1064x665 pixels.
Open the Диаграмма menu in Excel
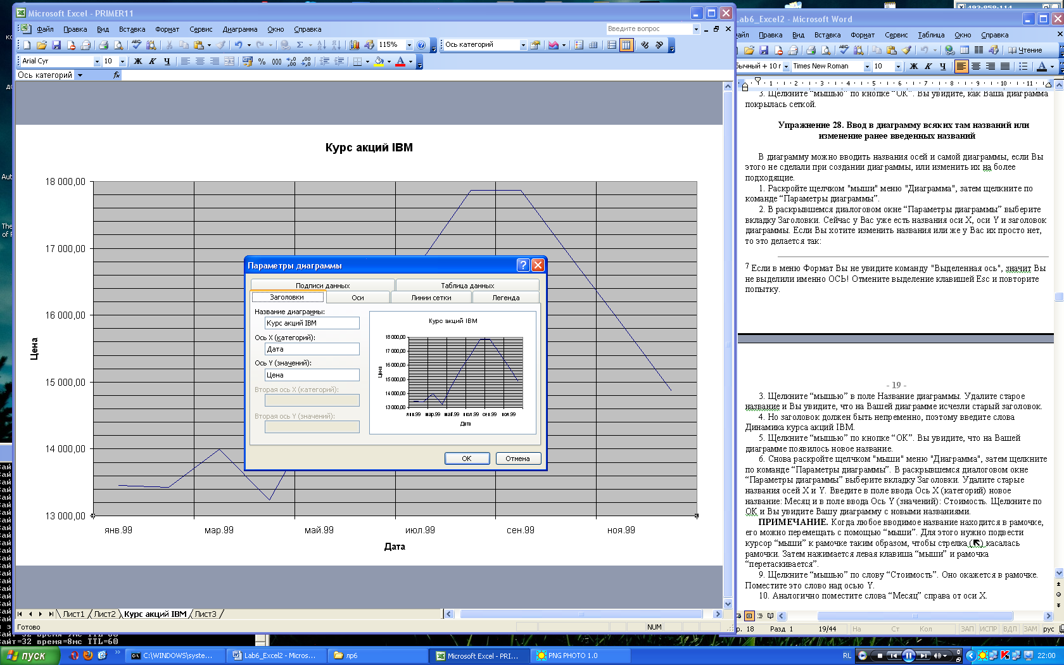click(239, 29)
